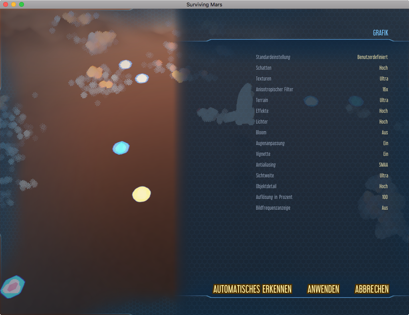Screen dimensions: 409x315
Task: Click the 100 resolution percent value
Action: tap(385, 197)
